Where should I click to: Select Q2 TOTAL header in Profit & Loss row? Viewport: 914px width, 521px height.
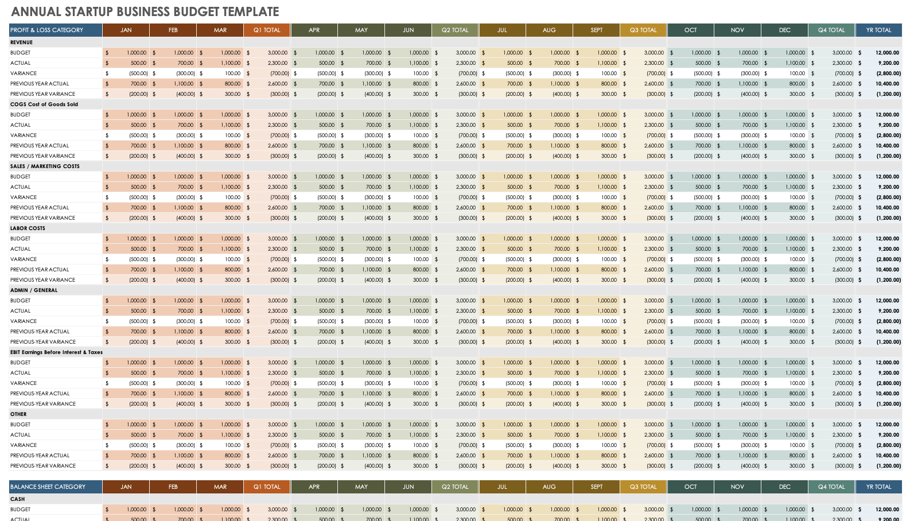pos(456,30)
